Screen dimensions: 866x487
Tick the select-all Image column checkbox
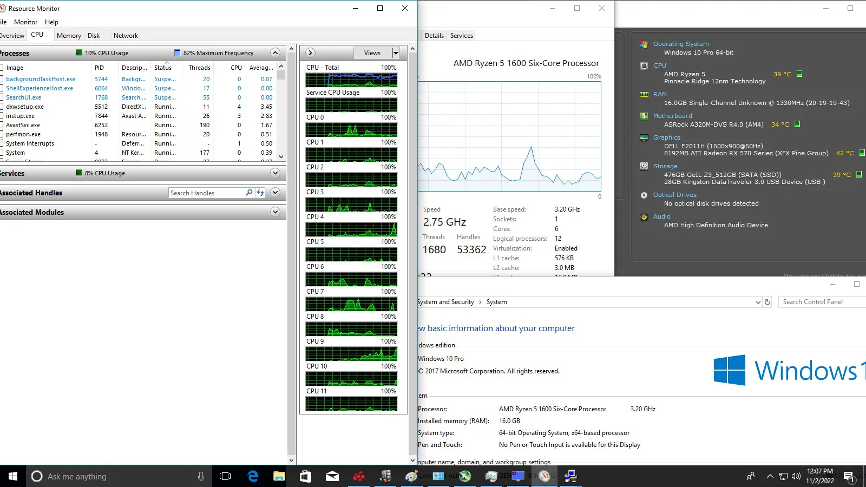(2, 68)
